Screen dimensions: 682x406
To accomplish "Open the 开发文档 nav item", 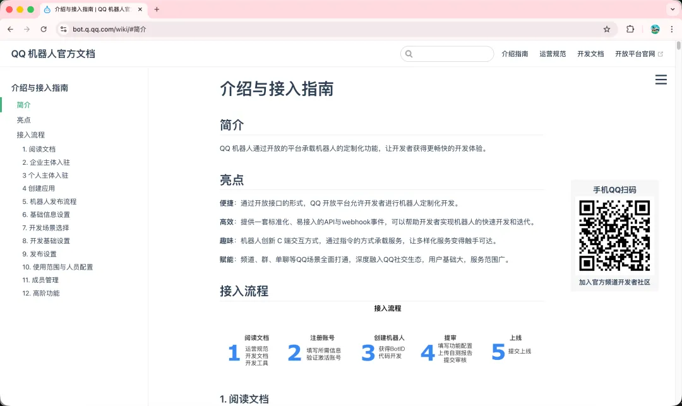I will [x=590, y=54].
